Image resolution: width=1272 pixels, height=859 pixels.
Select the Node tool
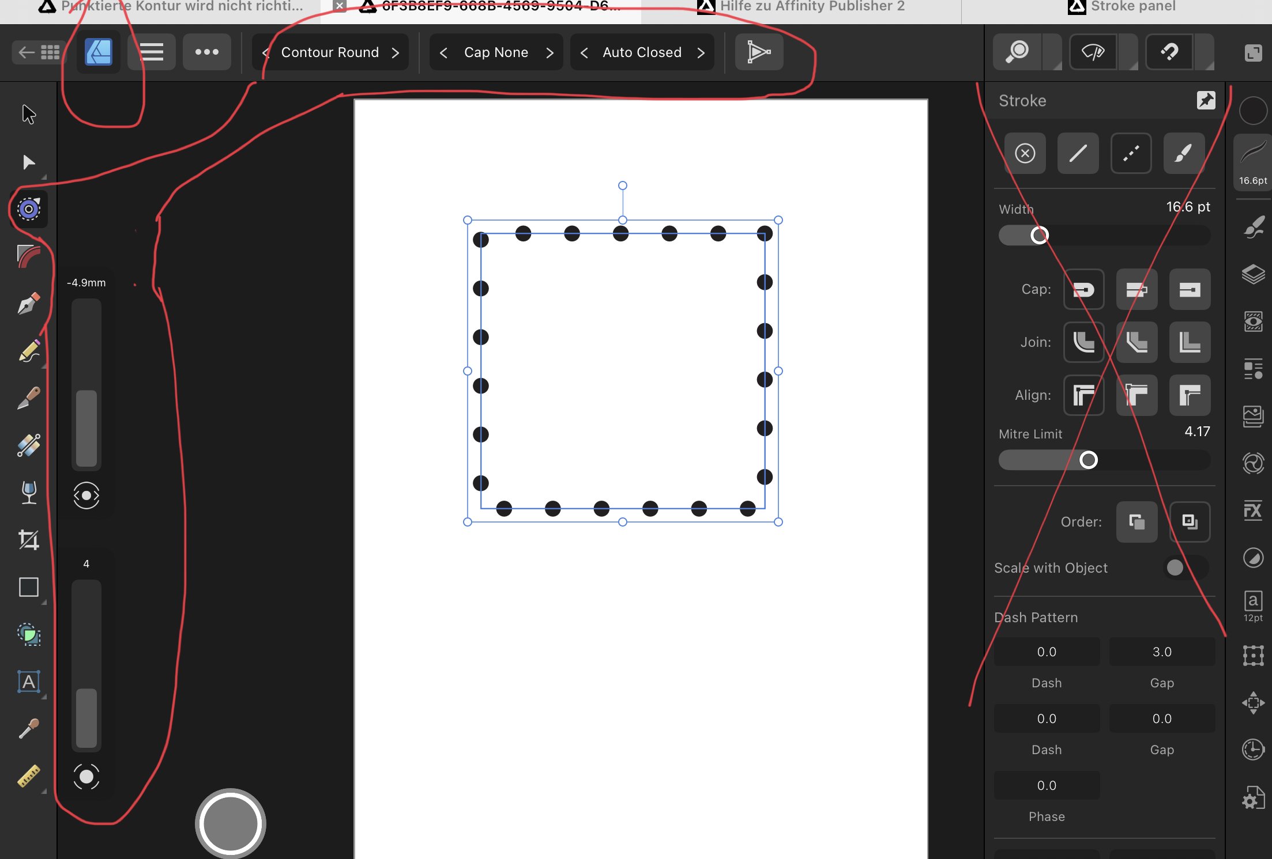(29, 162)
